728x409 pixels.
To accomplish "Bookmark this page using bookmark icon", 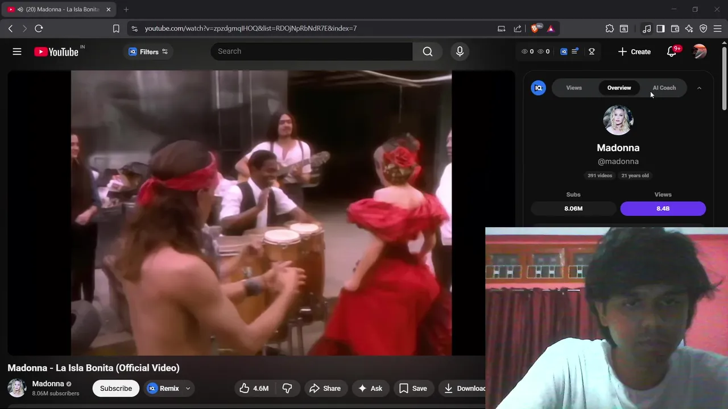I will click(x=116, y=28).
